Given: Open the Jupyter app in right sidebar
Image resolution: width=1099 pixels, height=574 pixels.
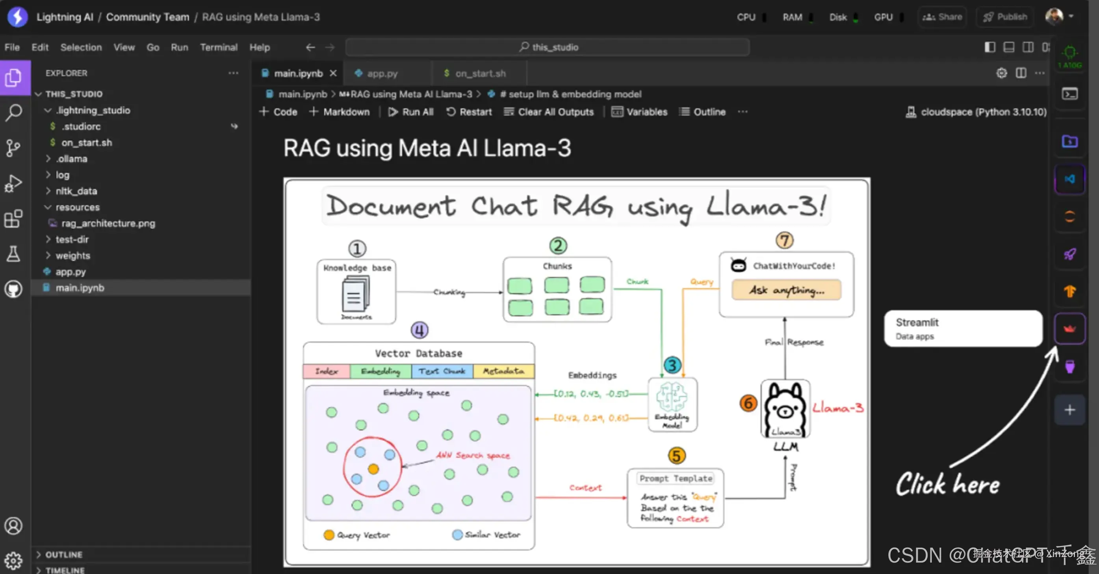Looking at the screenshot, I should tap(1069, 217).
